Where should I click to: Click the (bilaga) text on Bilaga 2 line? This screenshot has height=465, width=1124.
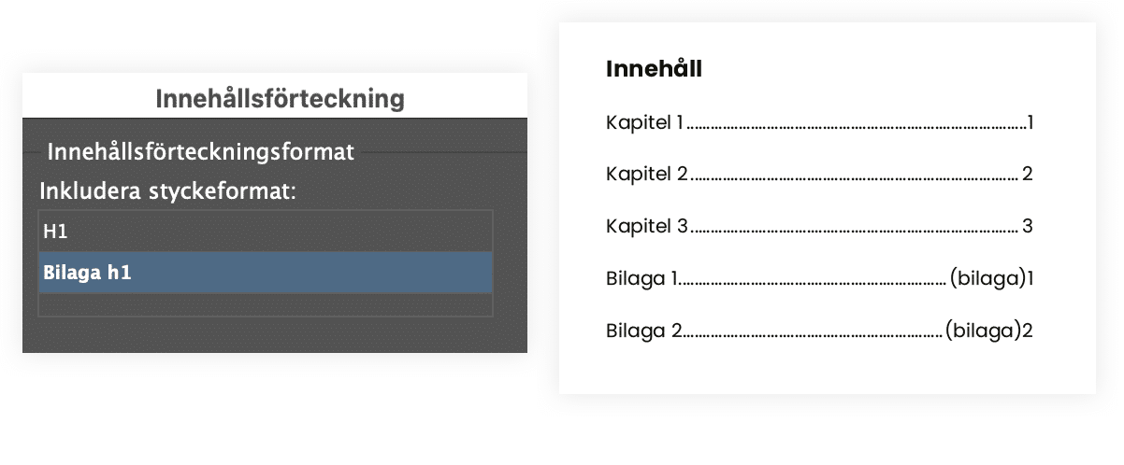click(x=983, y=330)
